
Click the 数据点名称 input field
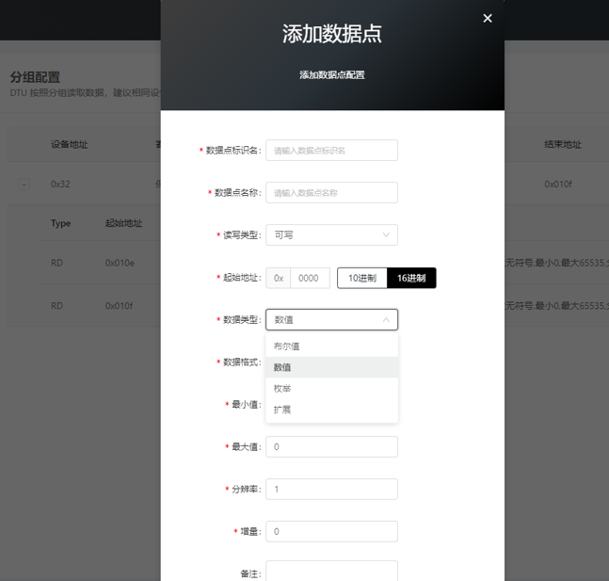click(x=331, y=193)
